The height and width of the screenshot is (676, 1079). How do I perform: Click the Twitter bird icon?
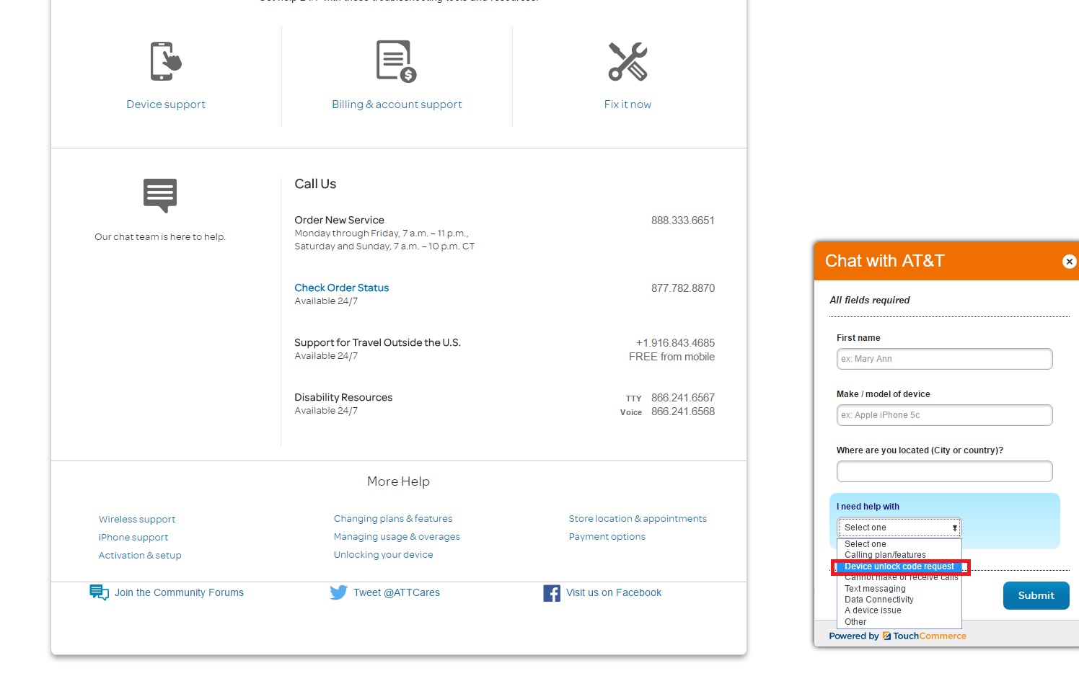tap(338, 592)
